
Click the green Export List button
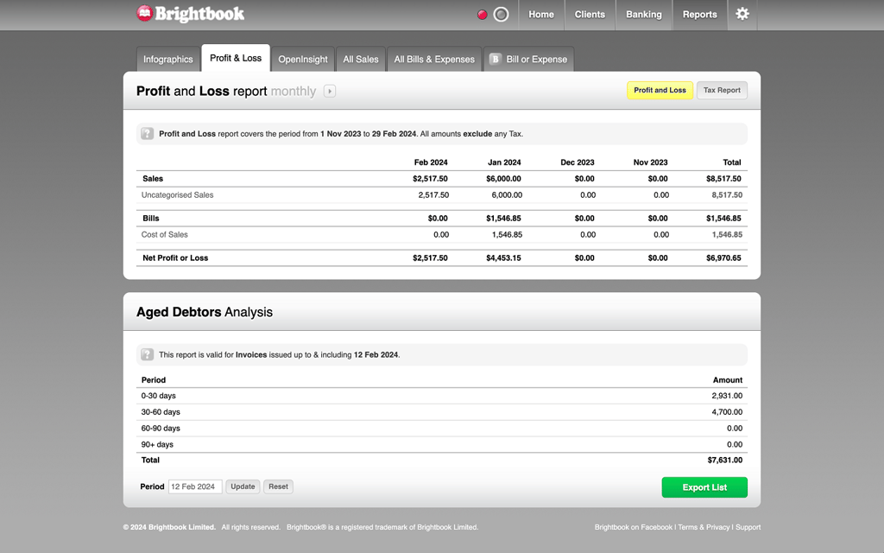[x=704, y=487]
